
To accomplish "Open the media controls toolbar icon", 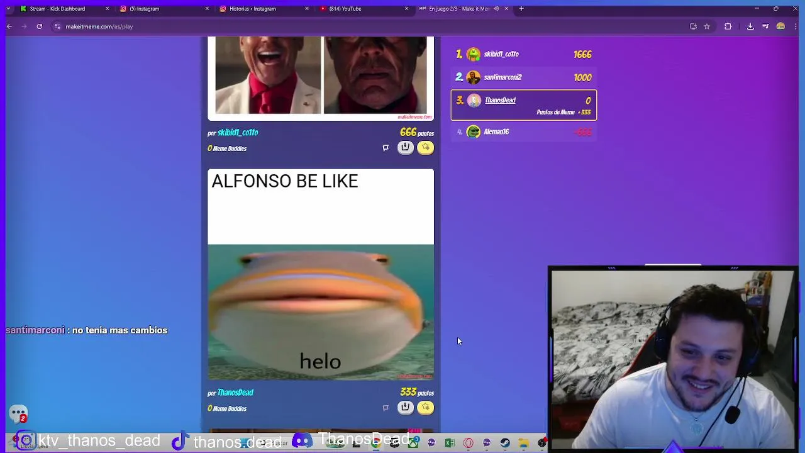I will (765, 26).
